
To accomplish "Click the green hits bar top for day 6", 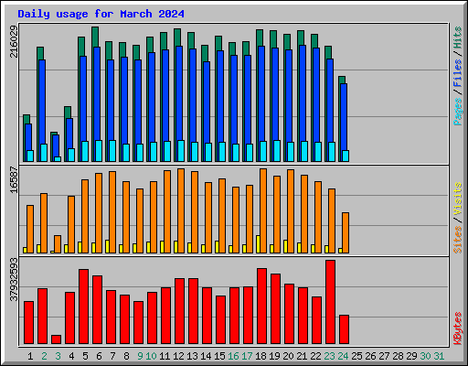I will click(95, 37).
